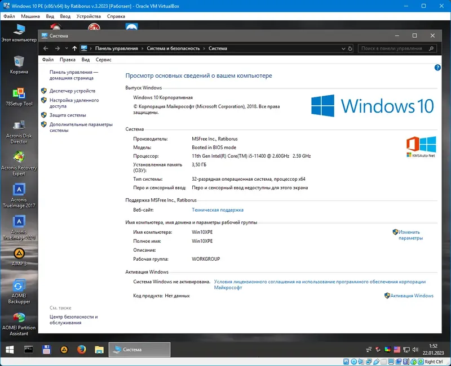Click the VirtualBox optical disk status icon
451x366 pixels.
coord(354,361)
